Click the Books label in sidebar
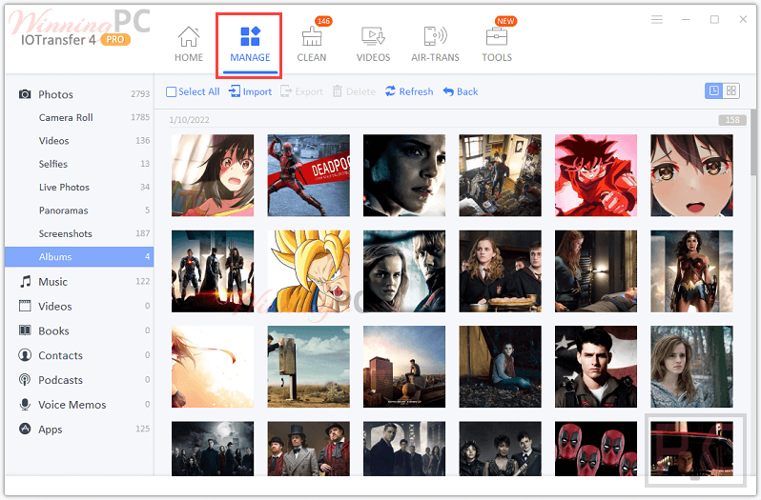 tap(53, 330)
